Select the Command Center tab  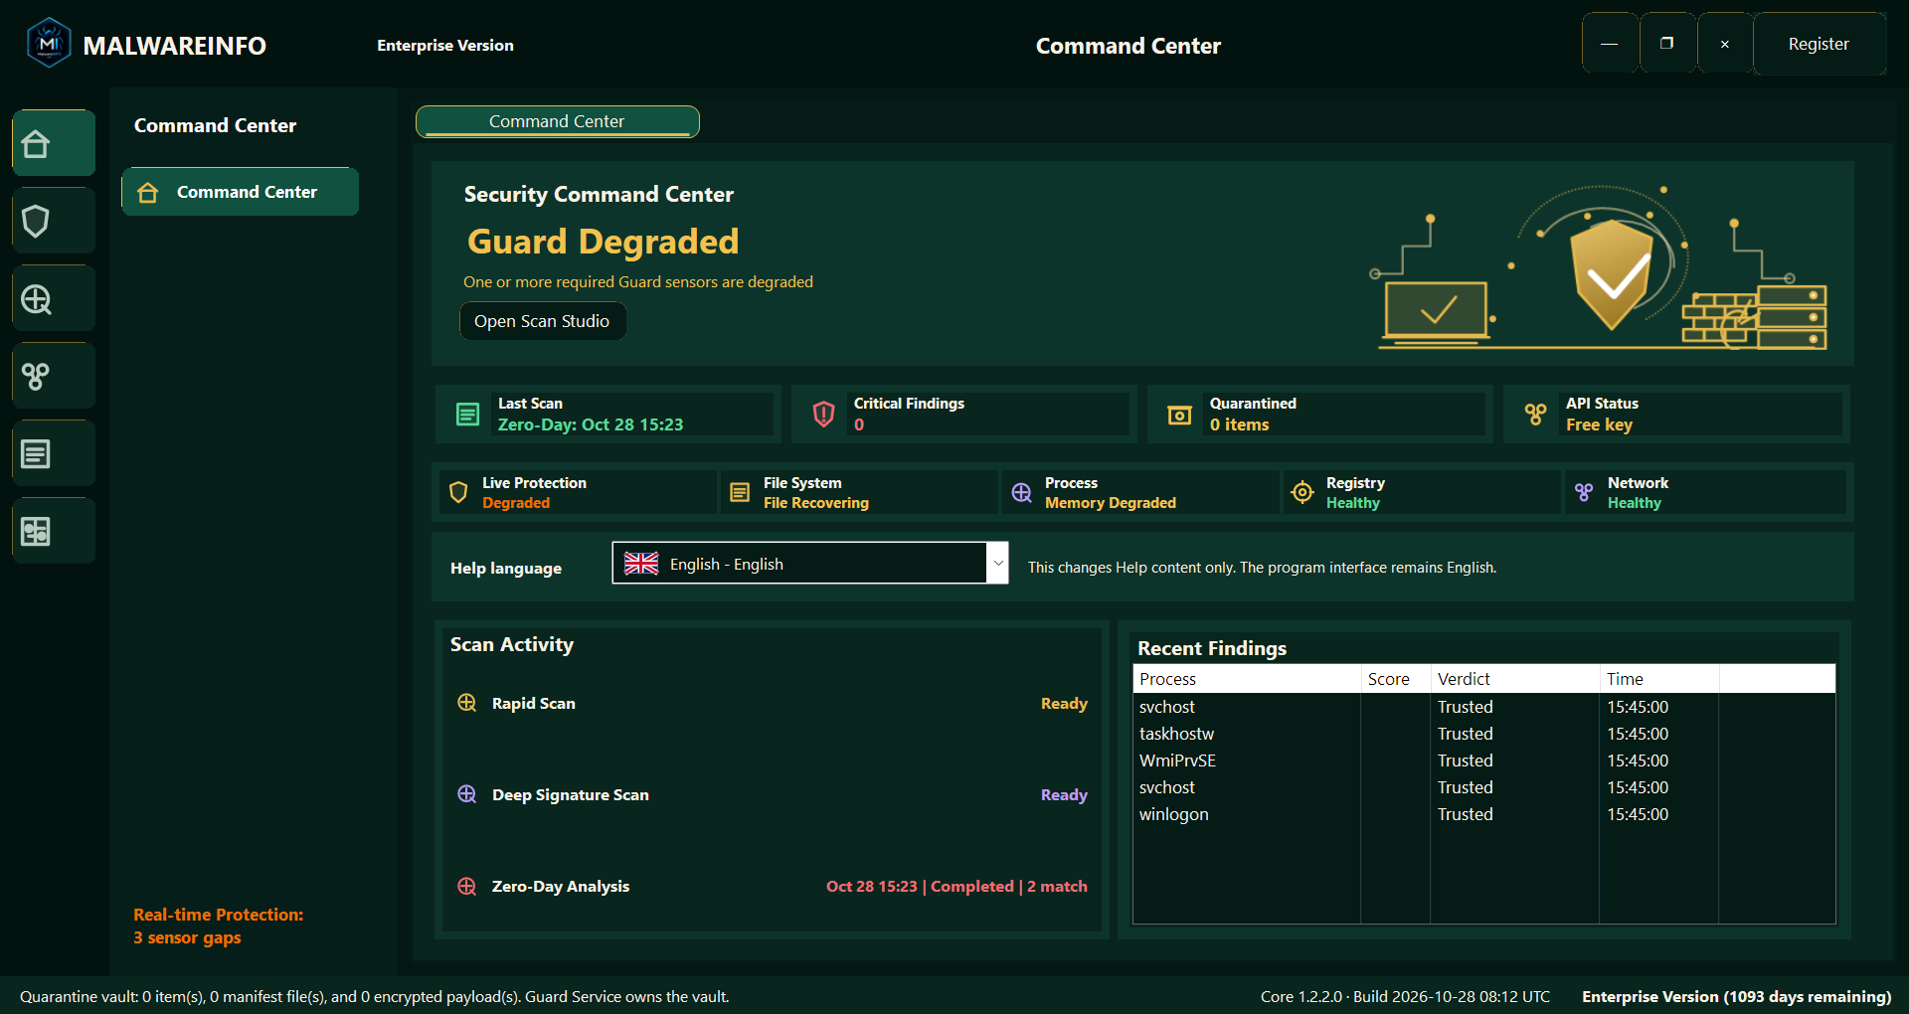click(557, 121)
